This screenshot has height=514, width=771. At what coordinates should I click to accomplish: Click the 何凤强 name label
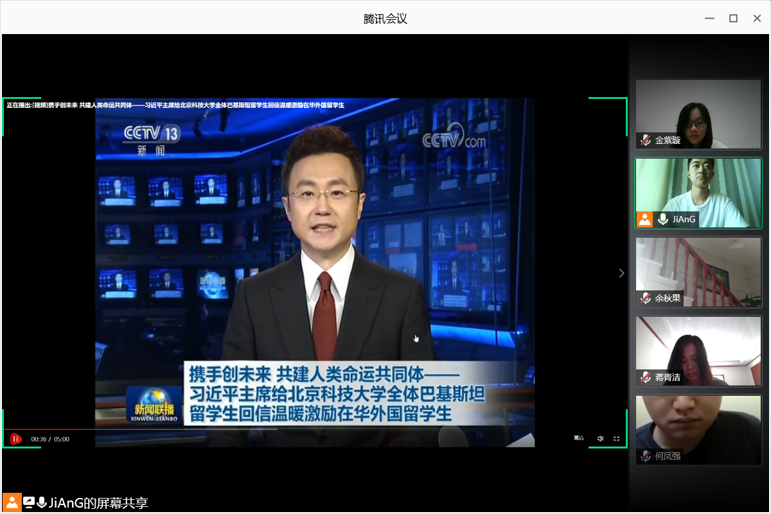[x=668, y=456]
